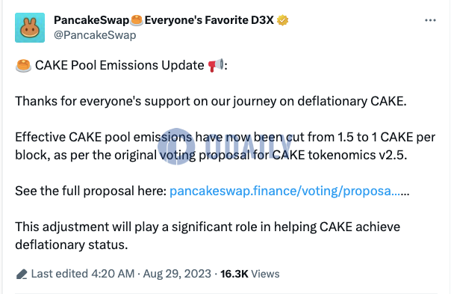451x294 pixels.
Task: View edit history via Last edited
Action: [x=60, y=274]
